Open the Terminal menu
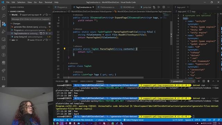Screen dimensions: 222x125 click(48, 2)
